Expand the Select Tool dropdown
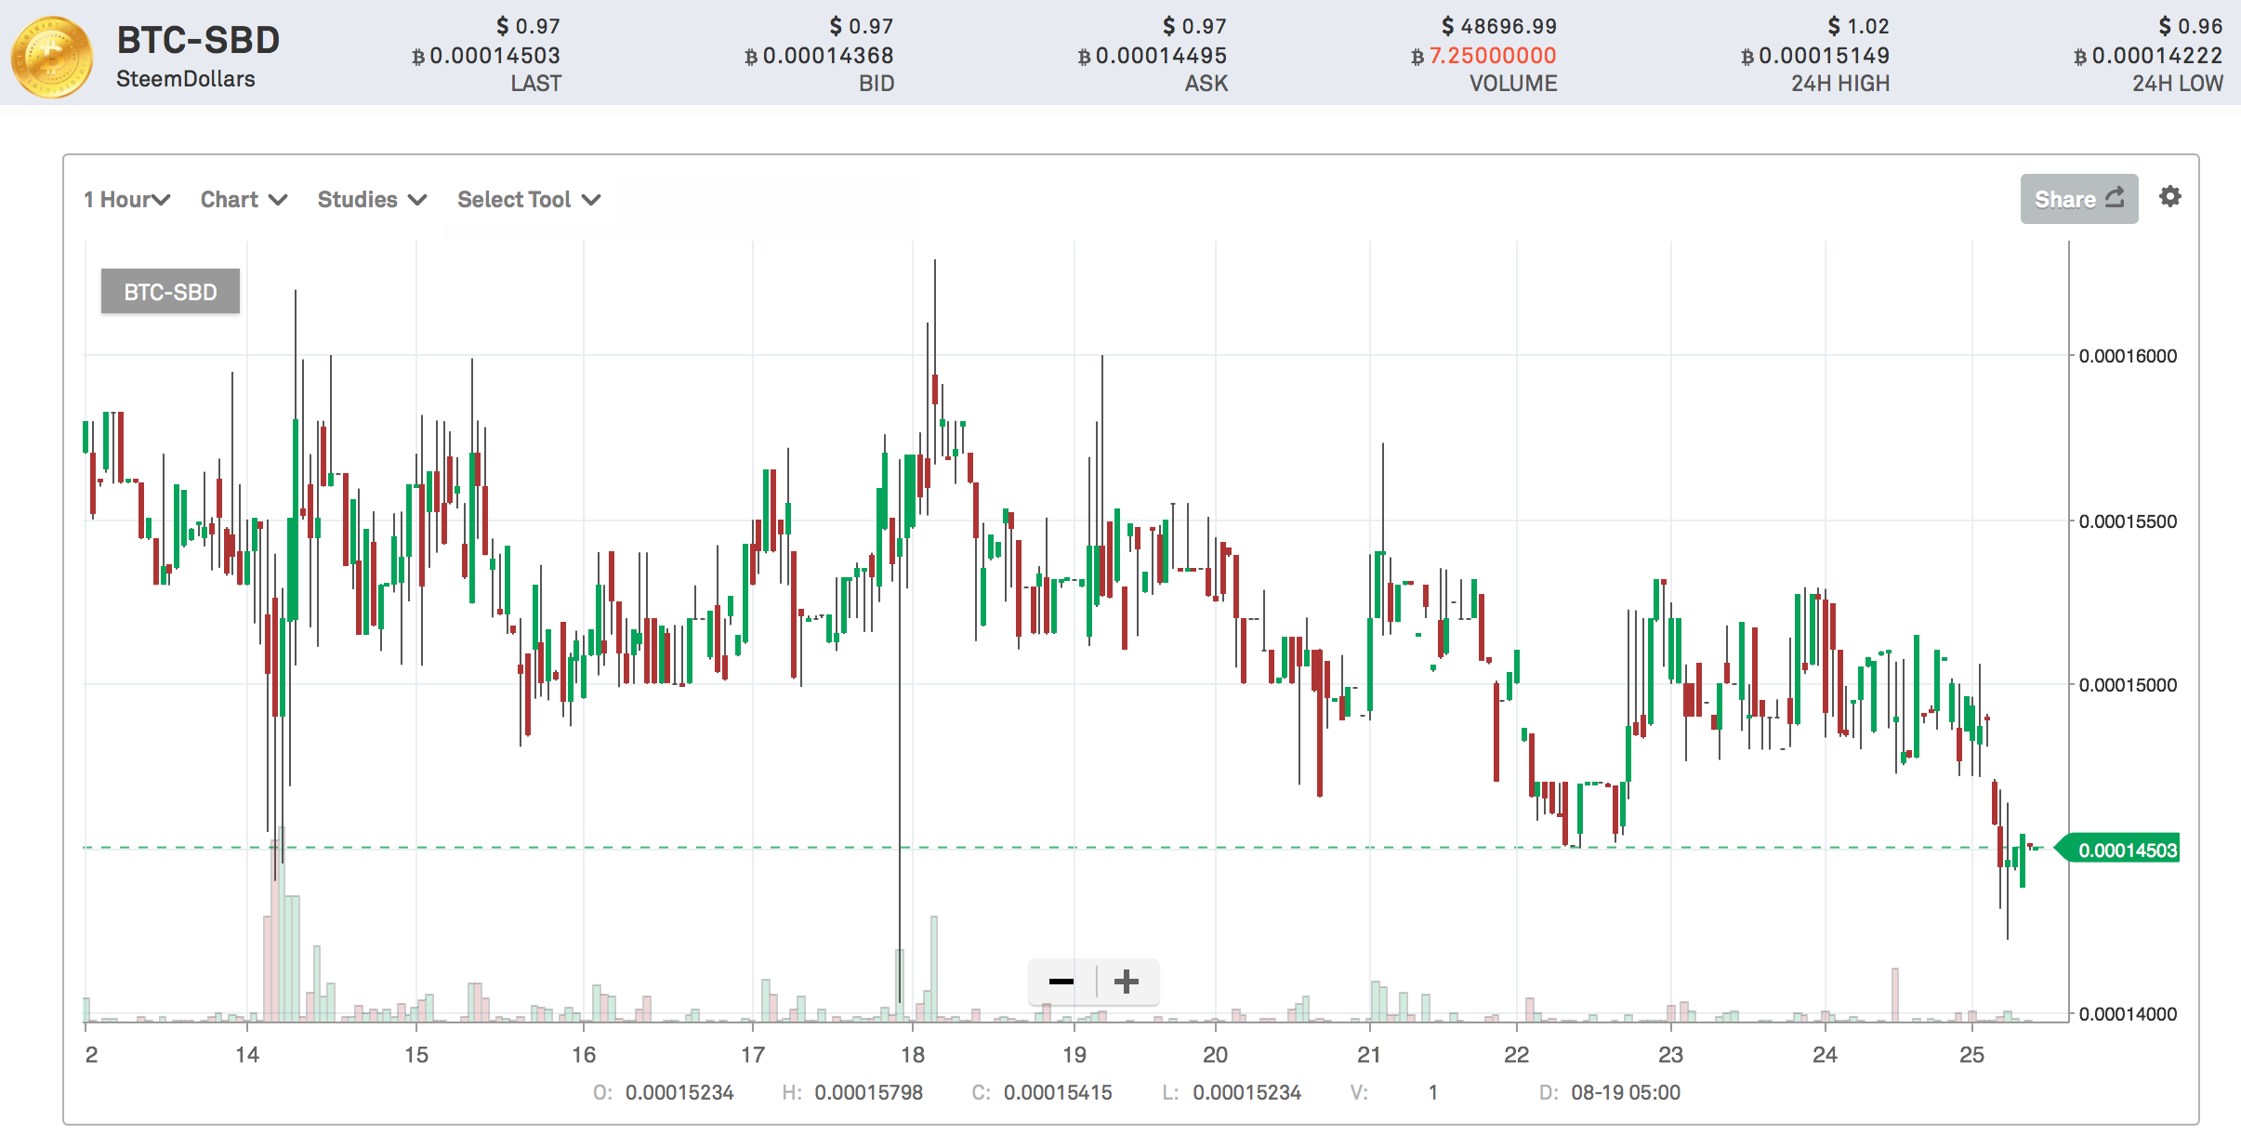The width and height of the screenshot is (2241, 1134). 528,200
